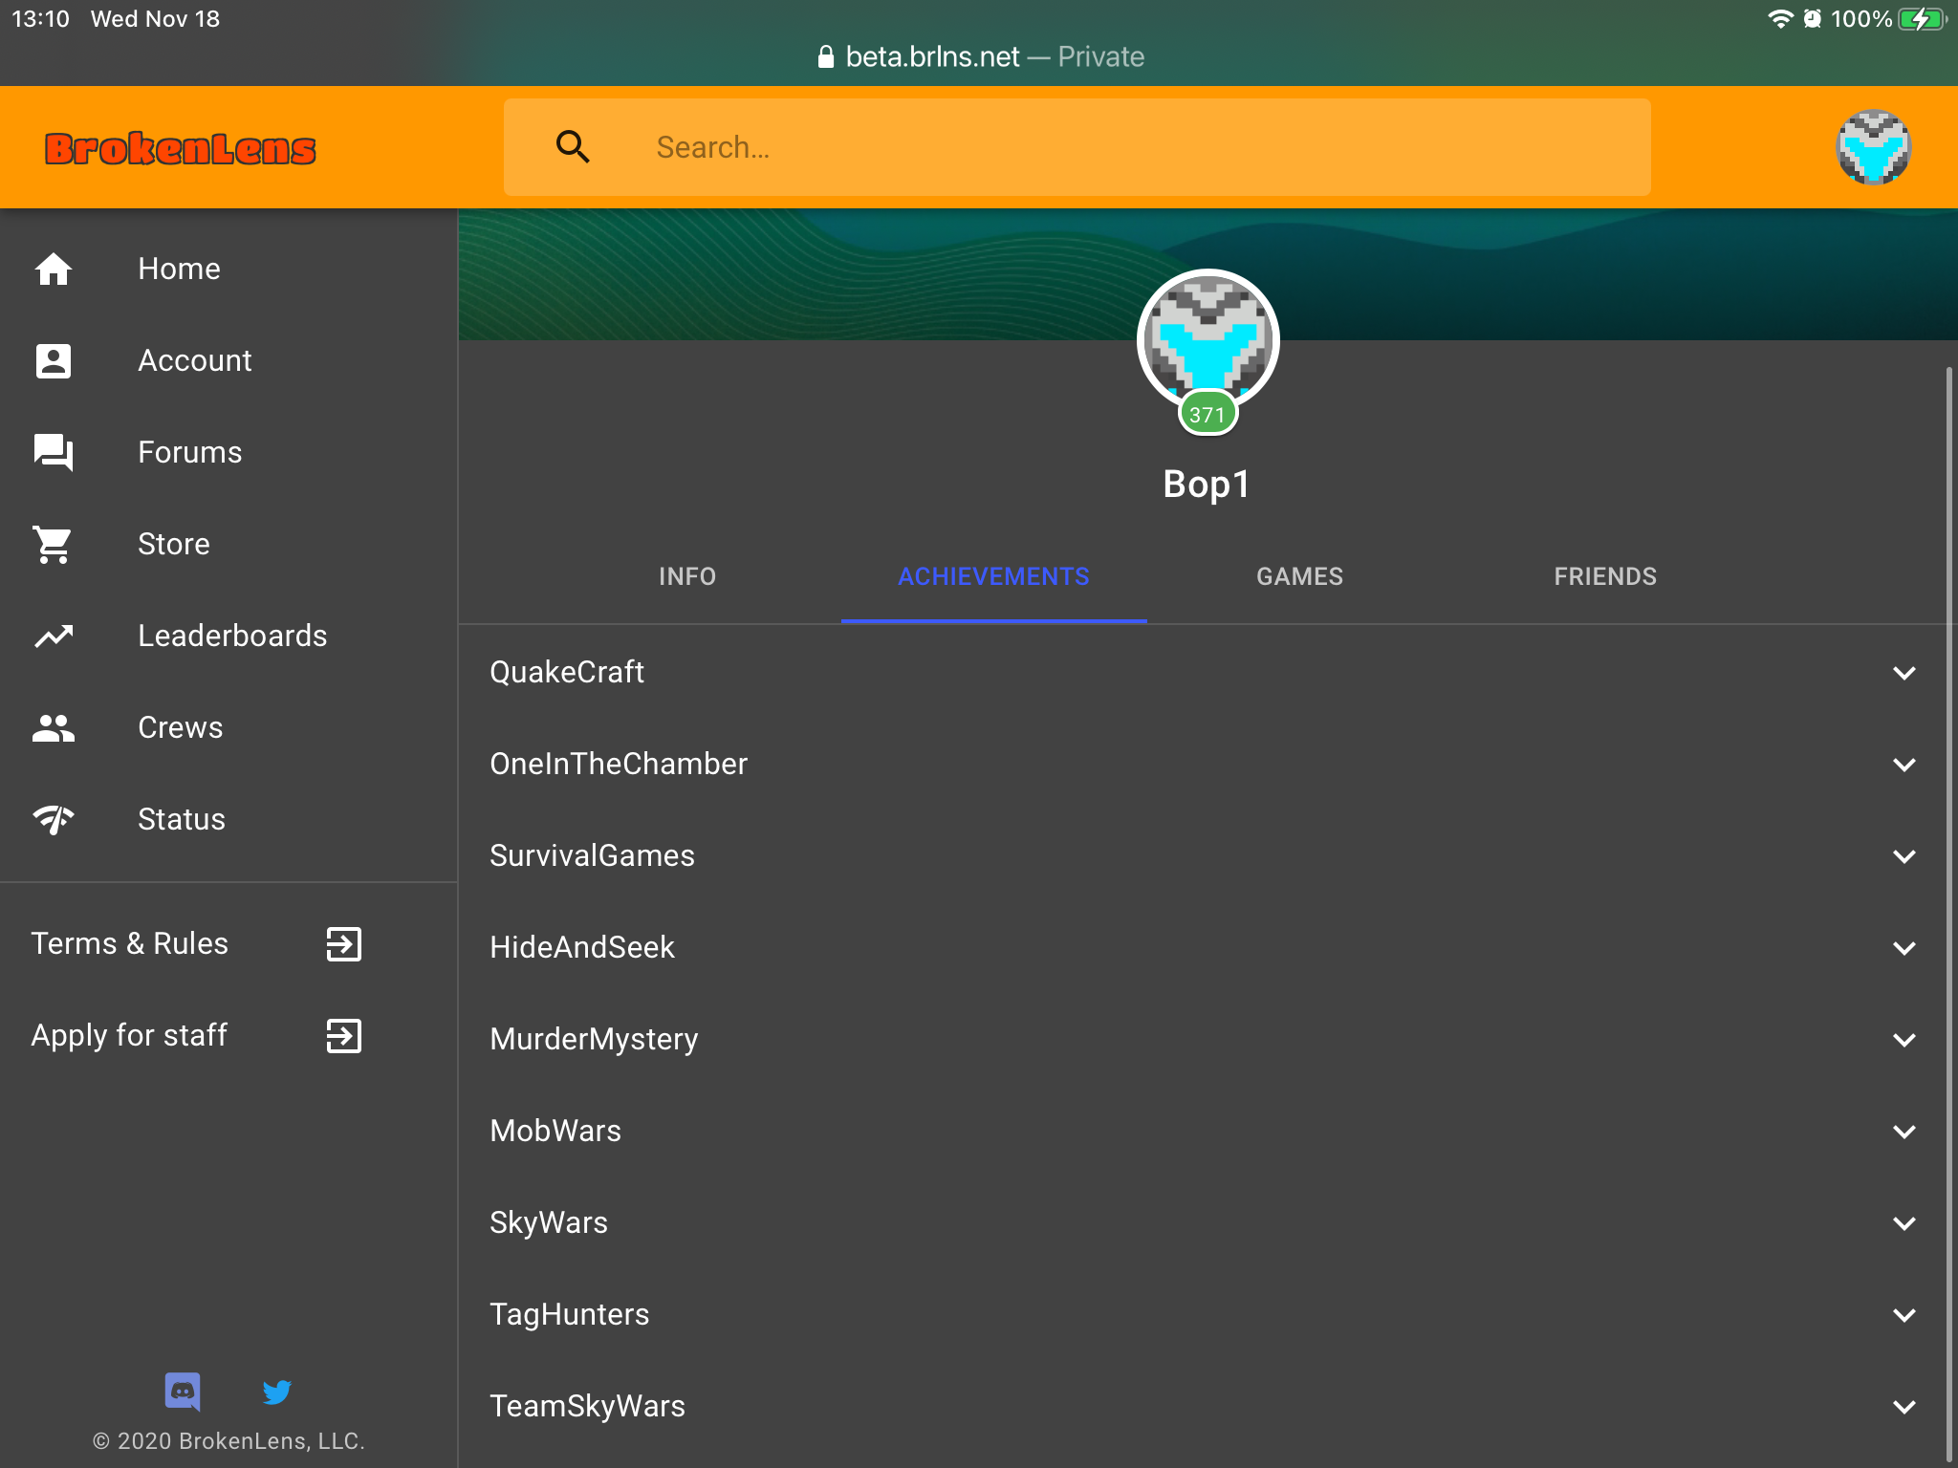The width and height of the screenshot is (1958, 1468).
Task: Click the TeamSkyWars row label
Action: click(587, 1406)
